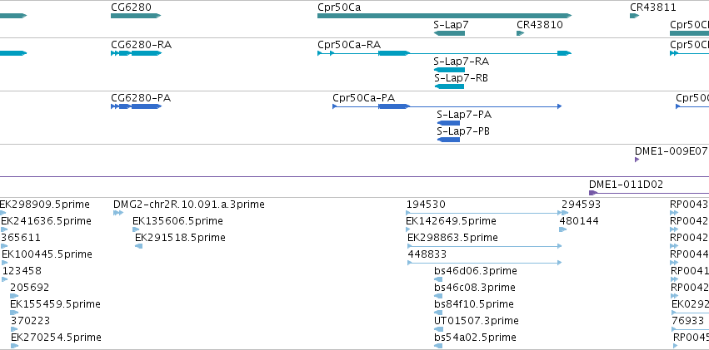Viewport: 709px width, 350px height.
Task: Click the CR43810 gene arrow
Action: point(521,33)
